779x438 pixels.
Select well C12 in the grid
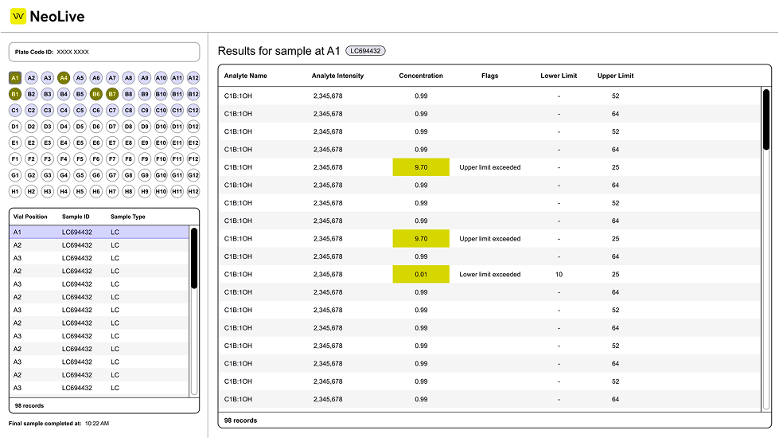click(x=193, y=111)
